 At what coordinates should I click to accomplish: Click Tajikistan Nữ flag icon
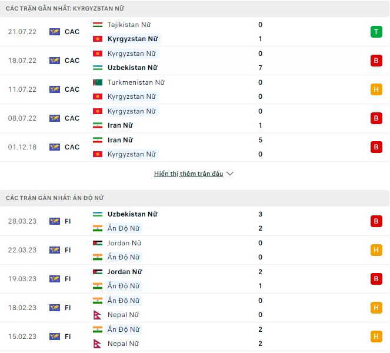(x=98, y=25)
